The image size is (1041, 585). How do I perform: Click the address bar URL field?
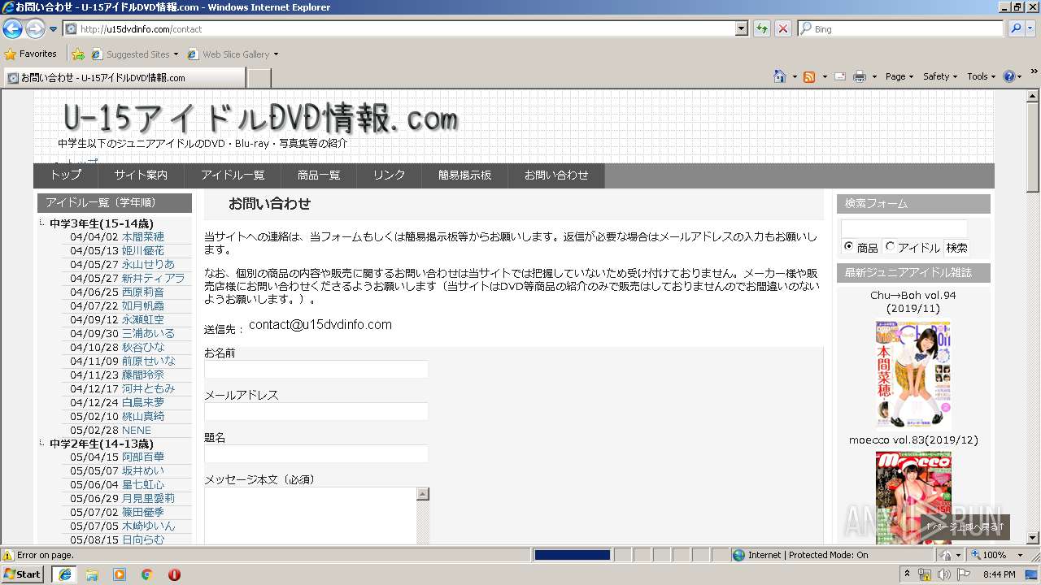(x=399, y=29)
